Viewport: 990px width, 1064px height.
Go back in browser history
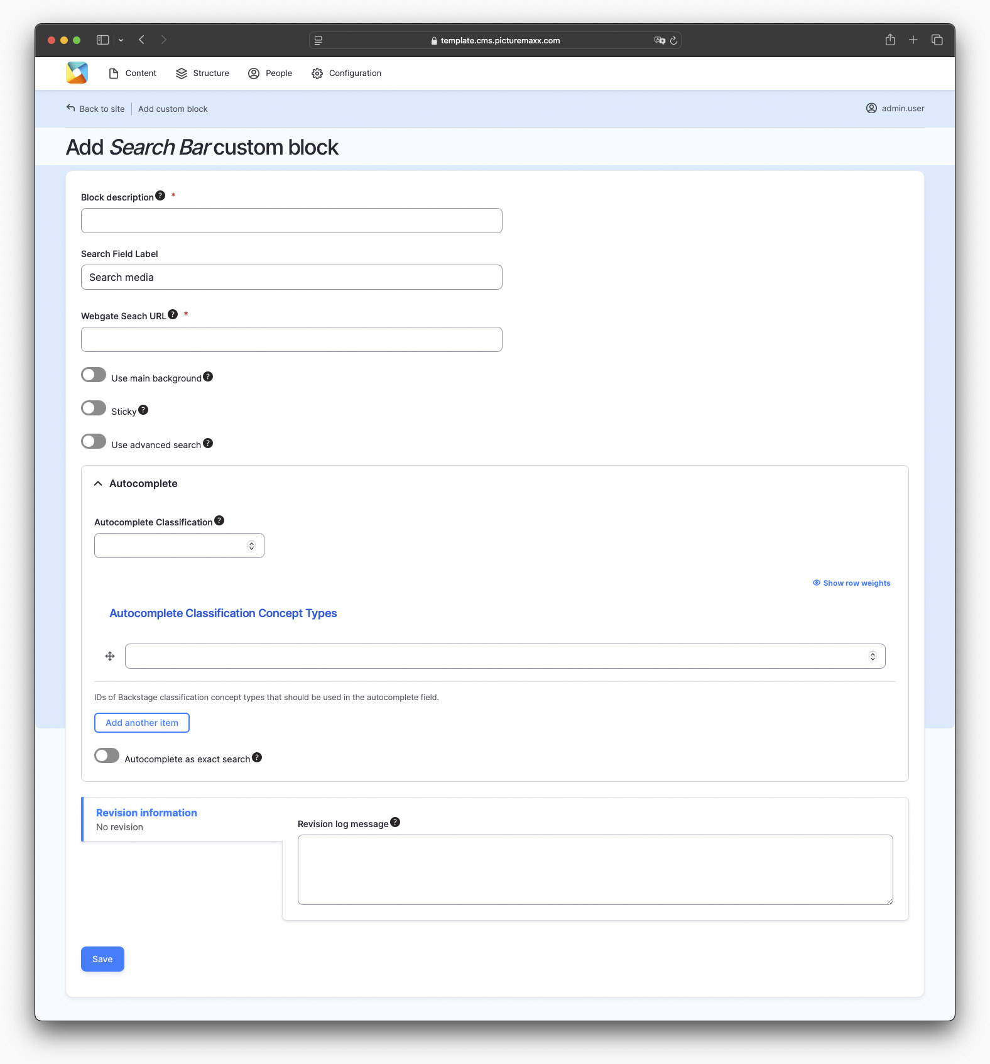point(142,40)
